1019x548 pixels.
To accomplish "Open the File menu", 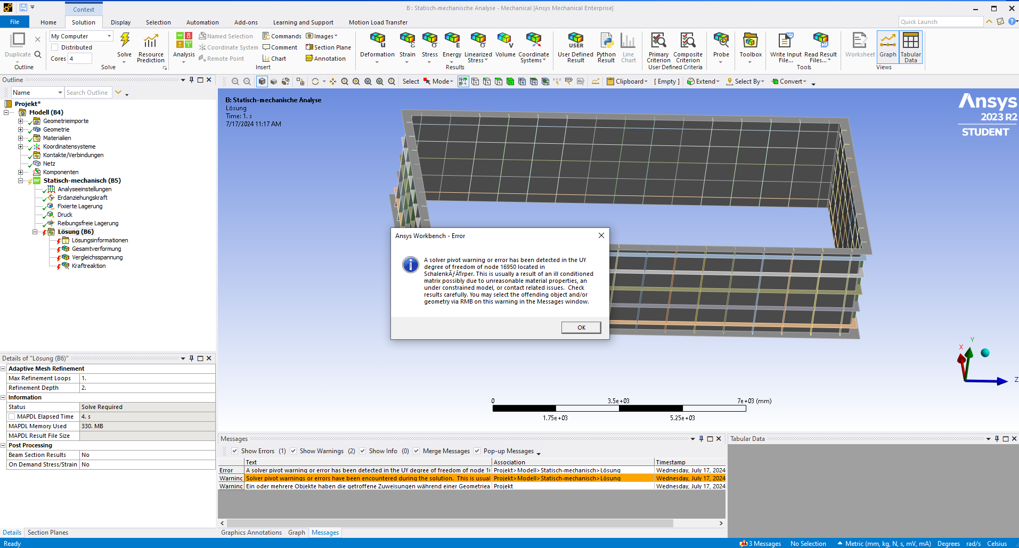I will [15, 22].
